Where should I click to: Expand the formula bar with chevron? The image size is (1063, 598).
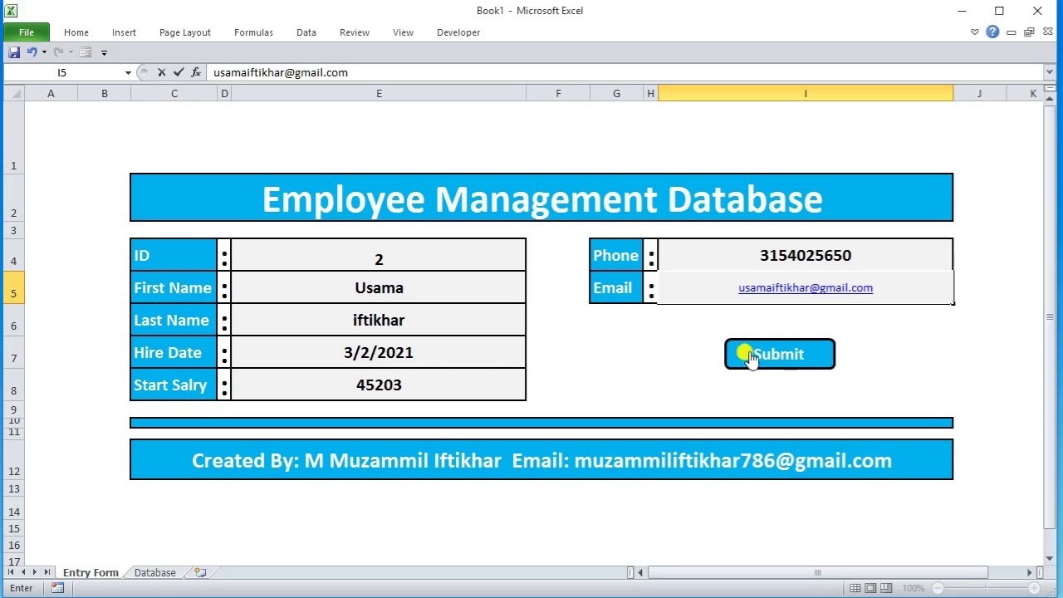coord(1050,72)
